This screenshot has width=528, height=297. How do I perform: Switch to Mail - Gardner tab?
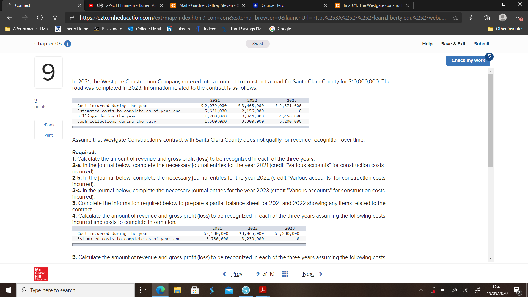(206, 5)
